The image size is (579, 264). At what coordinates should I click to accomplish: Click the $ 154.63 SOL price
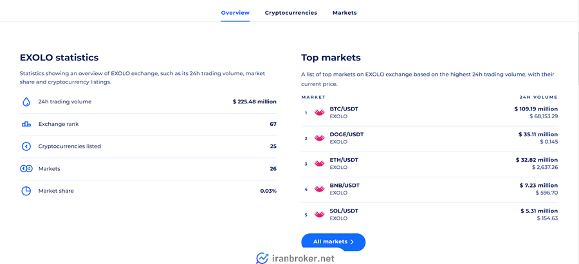[547, 218]
